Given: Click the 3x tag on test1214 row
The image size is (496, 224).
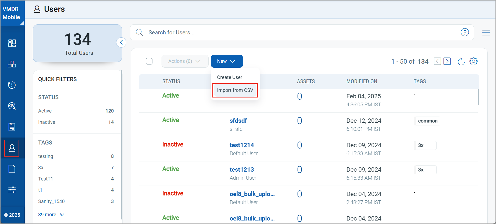Looking at the screenshot, I should pyautogui.click(x=425, y=145).
